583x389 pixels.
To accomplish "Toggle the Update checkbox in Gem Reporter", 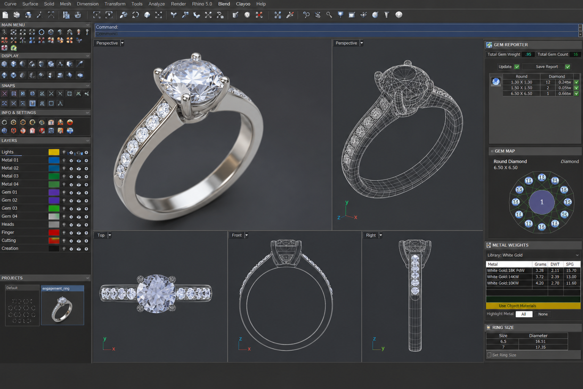I will [x=517, y=67].
